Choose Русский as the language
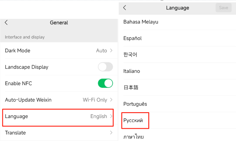This screenshot has height=141, width=236. [x=133, y=120]
